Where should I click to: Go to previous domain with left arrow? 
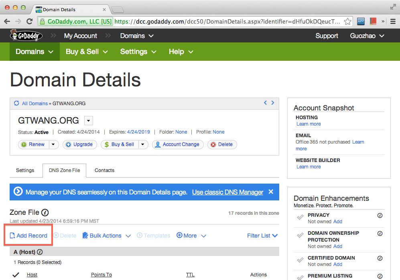click(265, 103)
